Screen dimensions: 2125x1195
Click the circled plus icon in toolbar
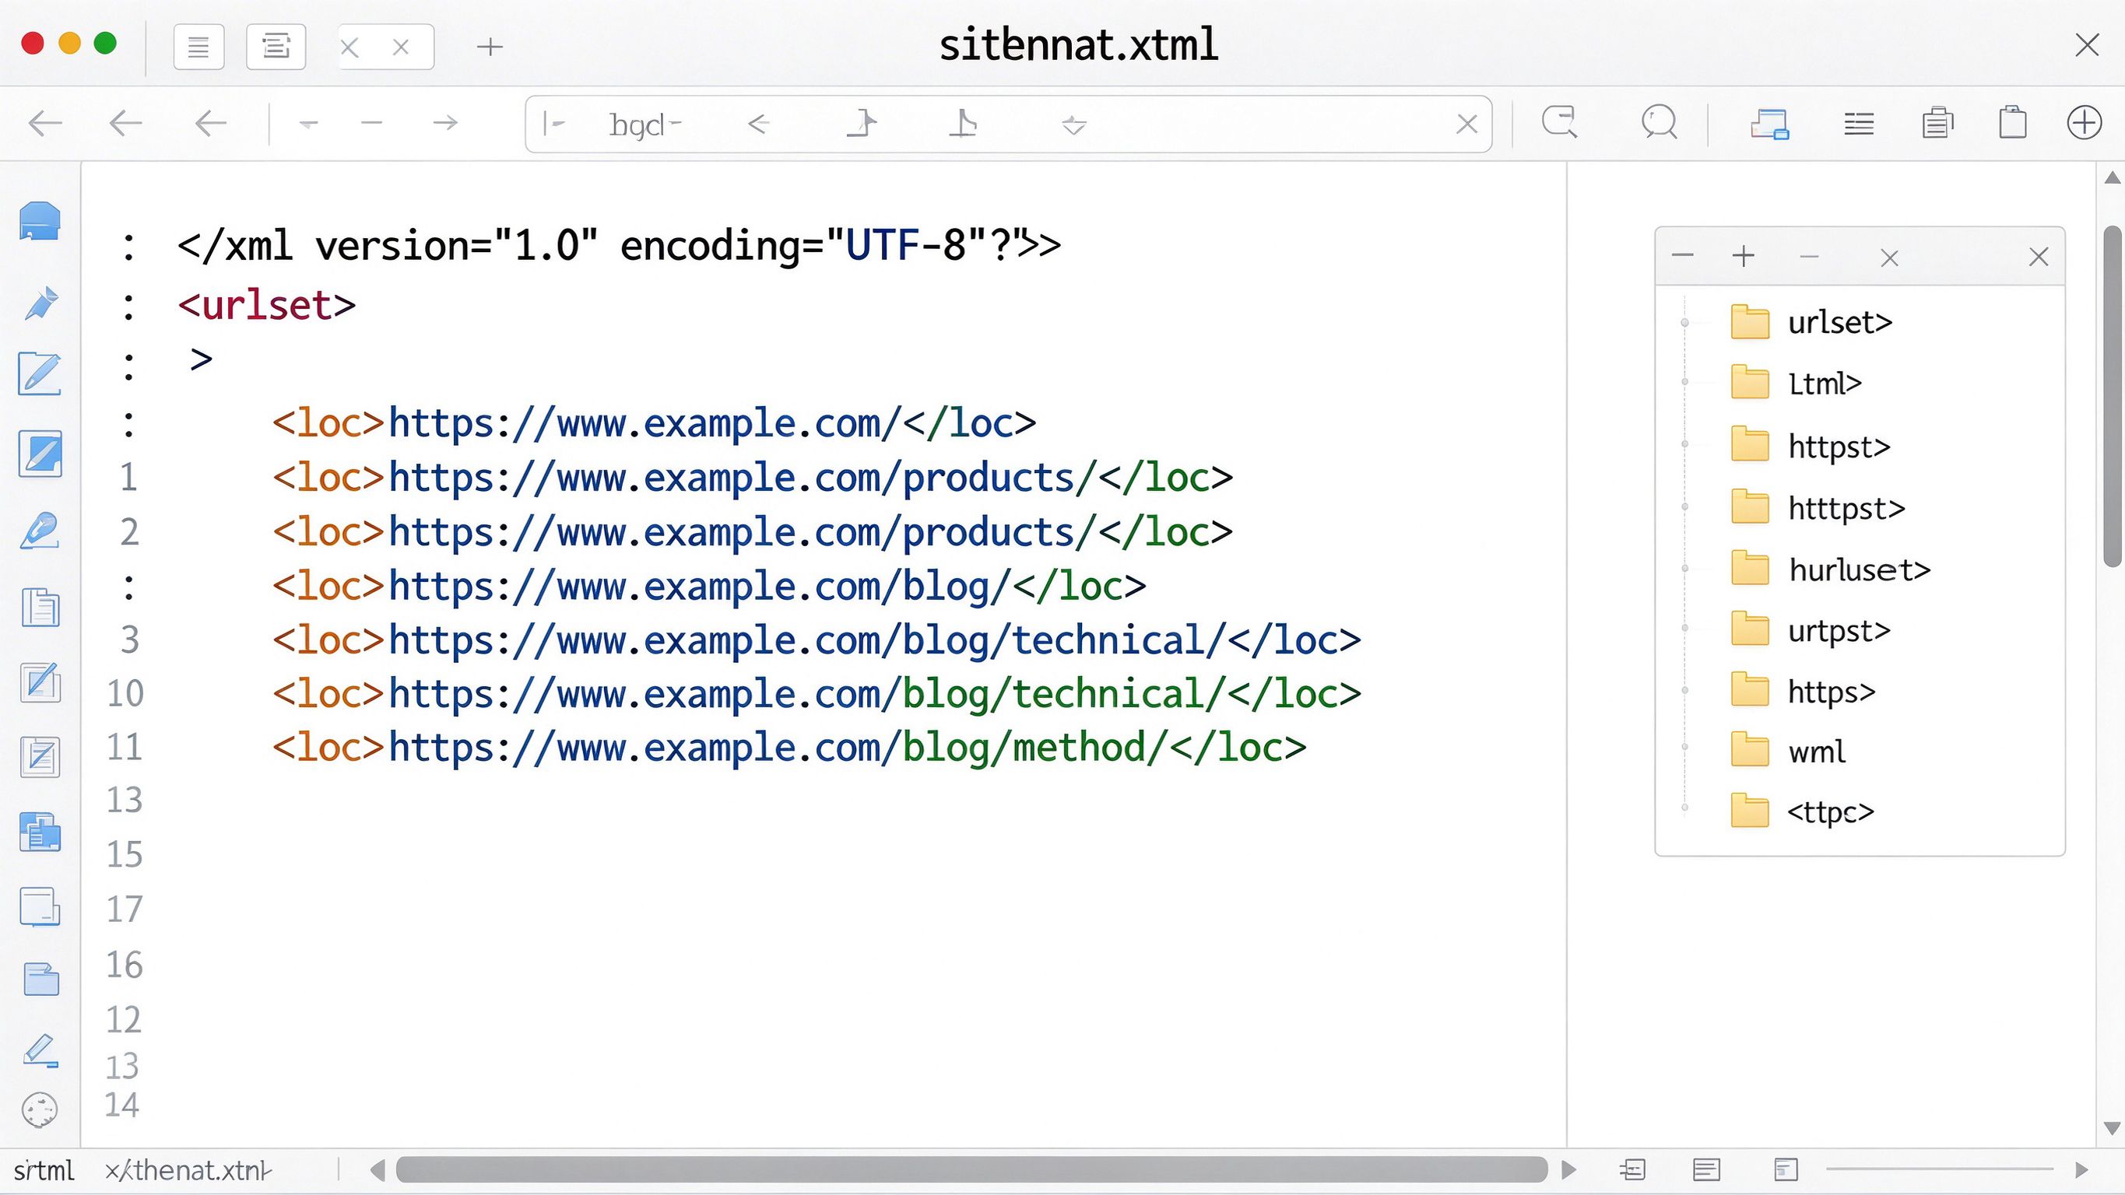coord(2084,123)
